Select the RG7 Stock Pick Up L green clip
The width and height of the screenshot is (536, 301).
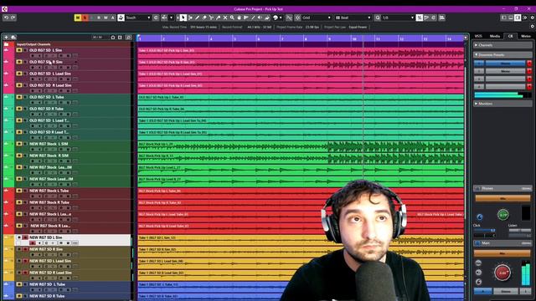point(301,147)
